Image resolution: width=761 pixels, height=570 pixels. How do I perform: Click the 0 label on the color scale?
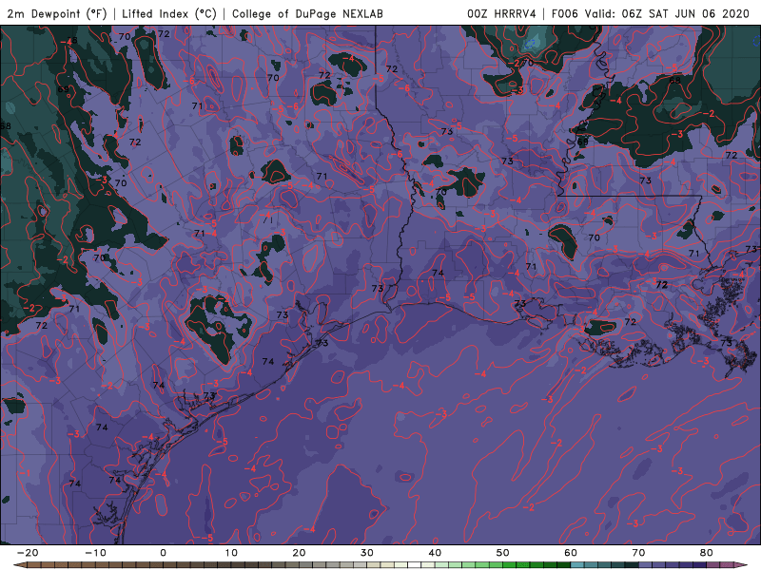[x=163, y=553]
